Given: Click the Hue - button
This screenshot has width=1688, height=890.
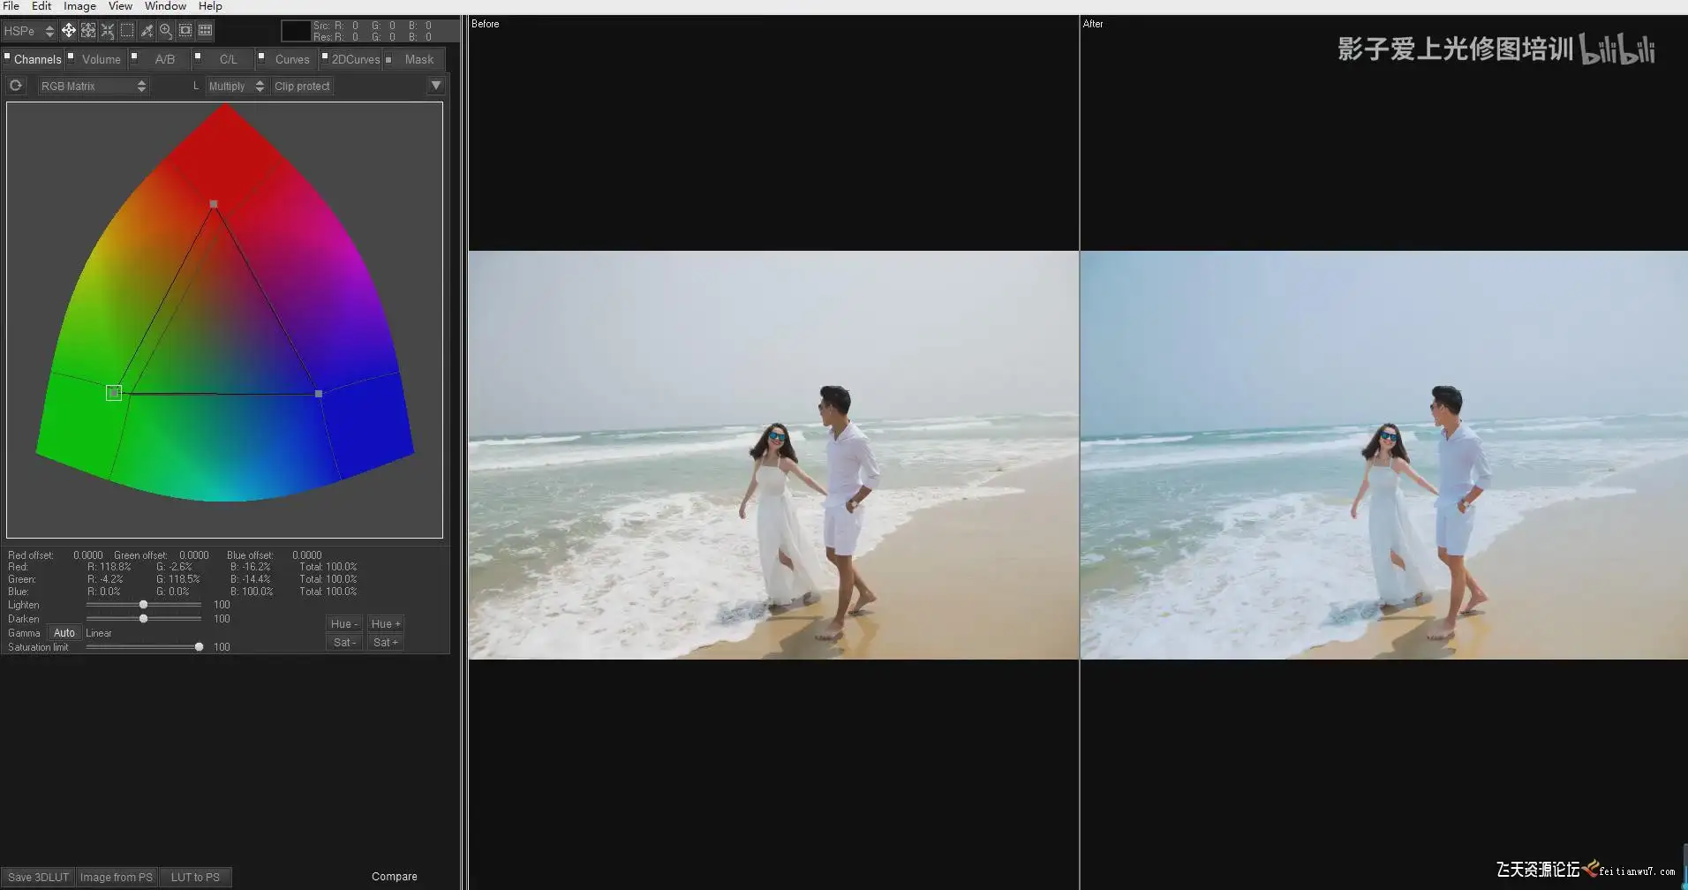Looking at the screenshot, I should click(x=344, y=623).
